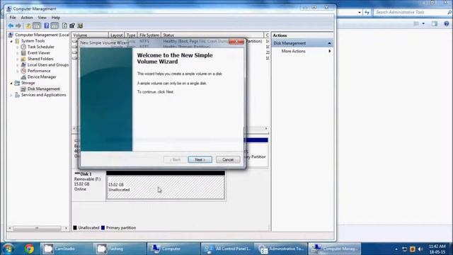Viewport: 453px width, 255px height.
Task: Click the File System column header
Action: (149, 35)
